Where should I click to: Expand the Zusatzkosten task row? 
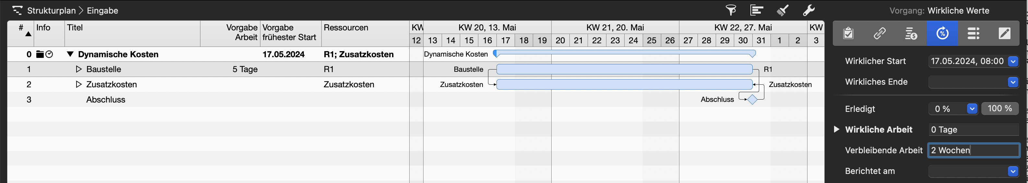tap(78, 84)
